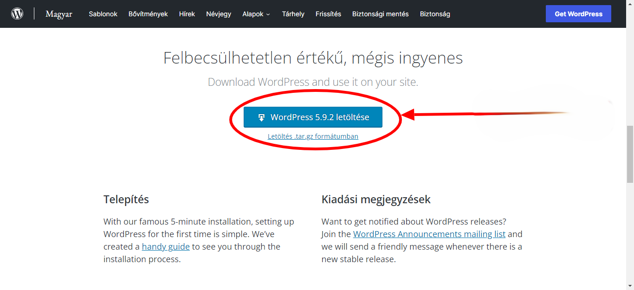The width and height of the screenshot is (634, 290).
Task: Open the Sablonok menu item
Action: click(x=103, y=14)
